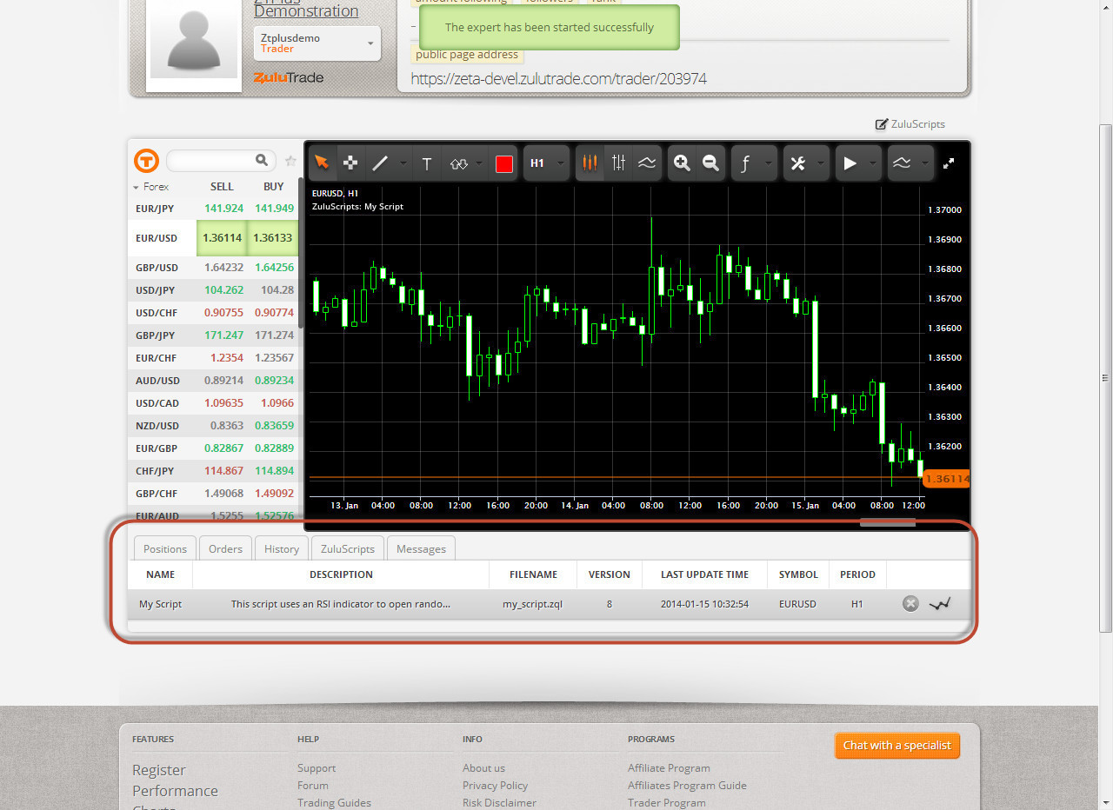The image size is (1113, 810).
Task: Expand the wave templates dropdown arrow
Action: 925,163
